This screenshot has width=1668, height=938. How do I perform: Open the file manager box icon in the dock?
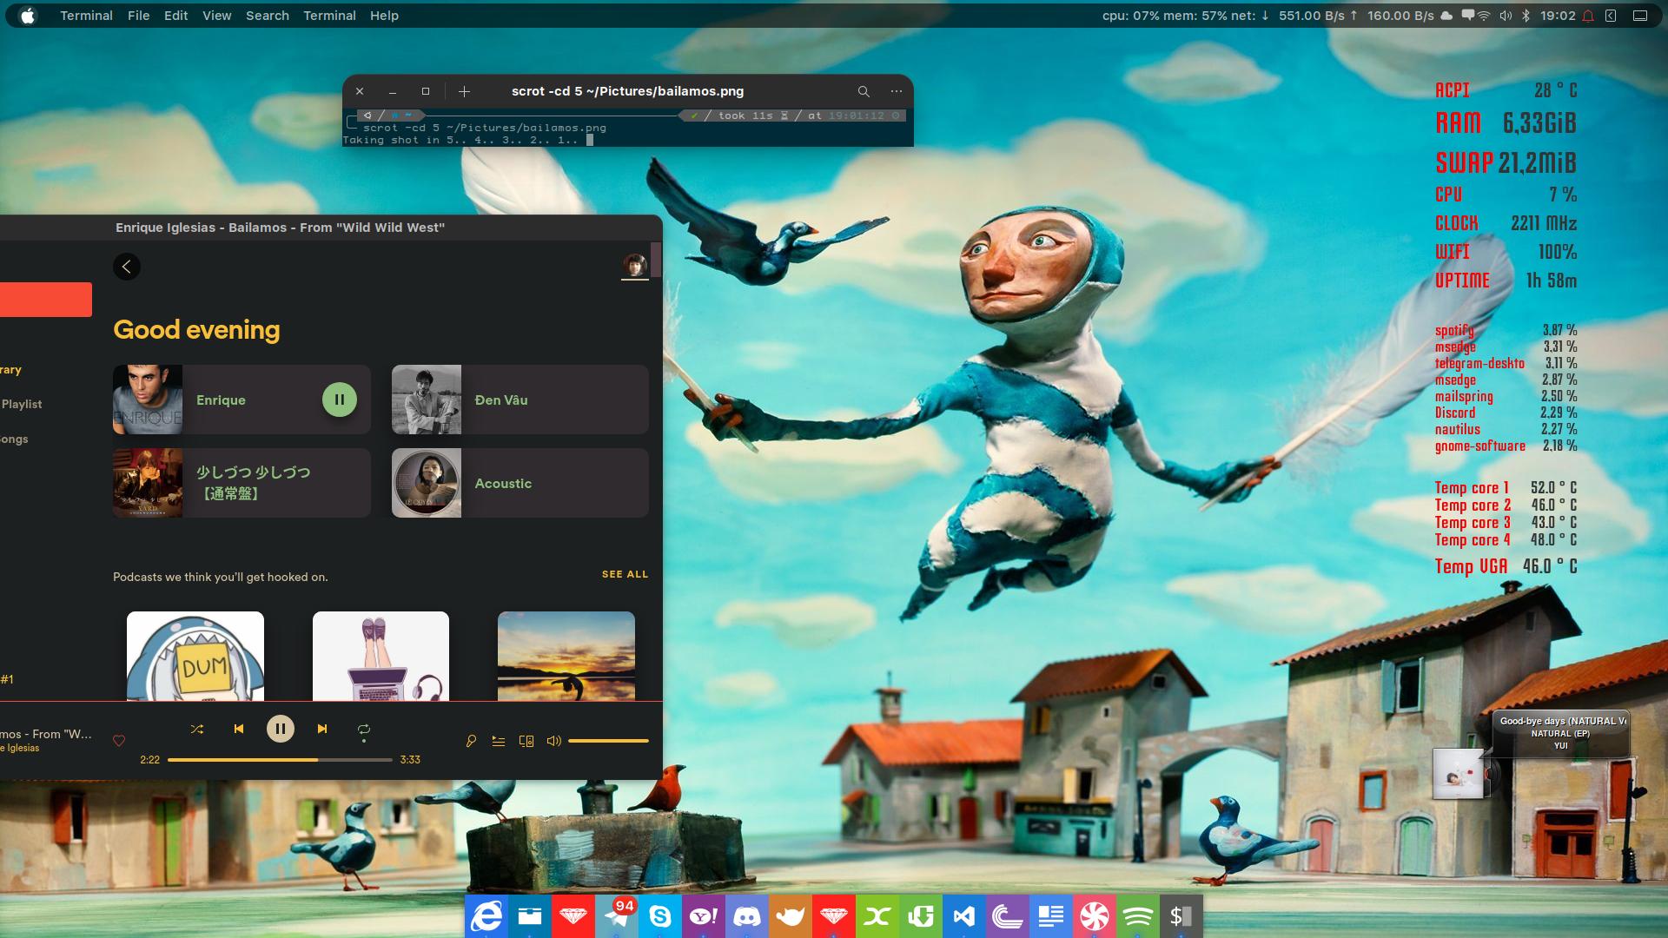tap(530, 916)
